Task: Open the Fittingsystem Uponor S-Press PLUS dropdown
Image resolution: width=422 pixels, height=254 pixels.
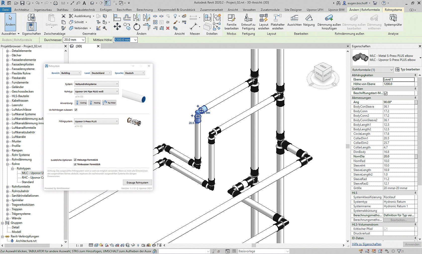Action: pyautogui.click(x=96, y=121)
